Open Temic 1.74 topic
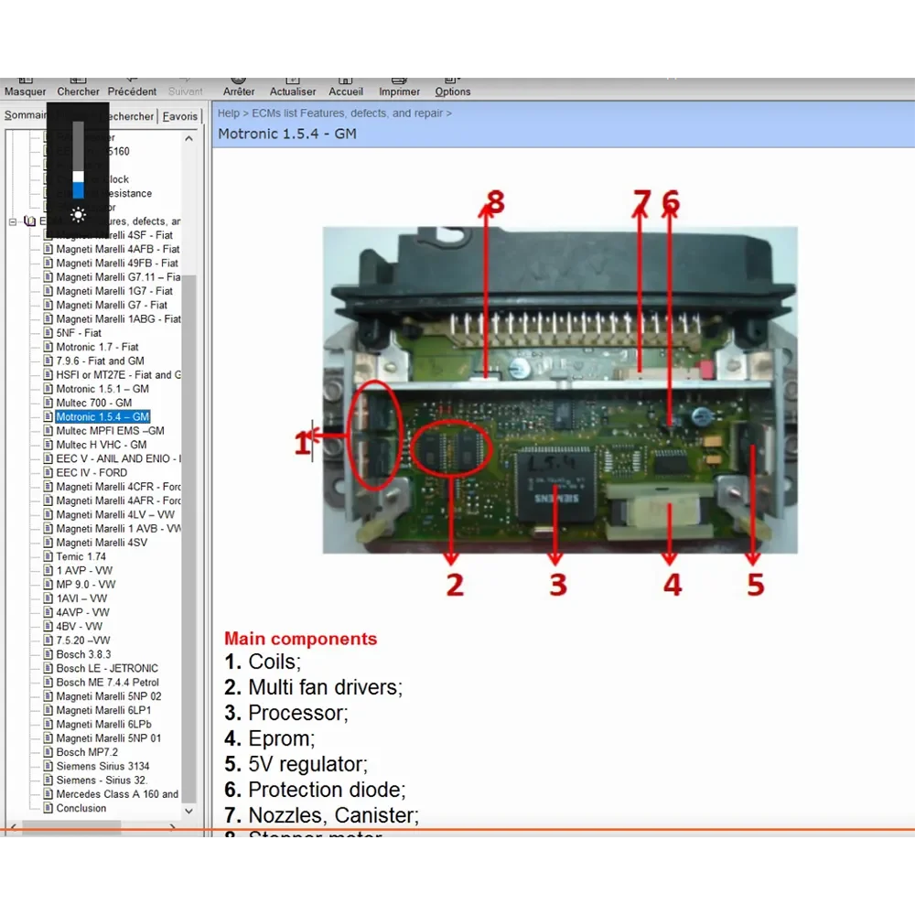 coord(81,556)
